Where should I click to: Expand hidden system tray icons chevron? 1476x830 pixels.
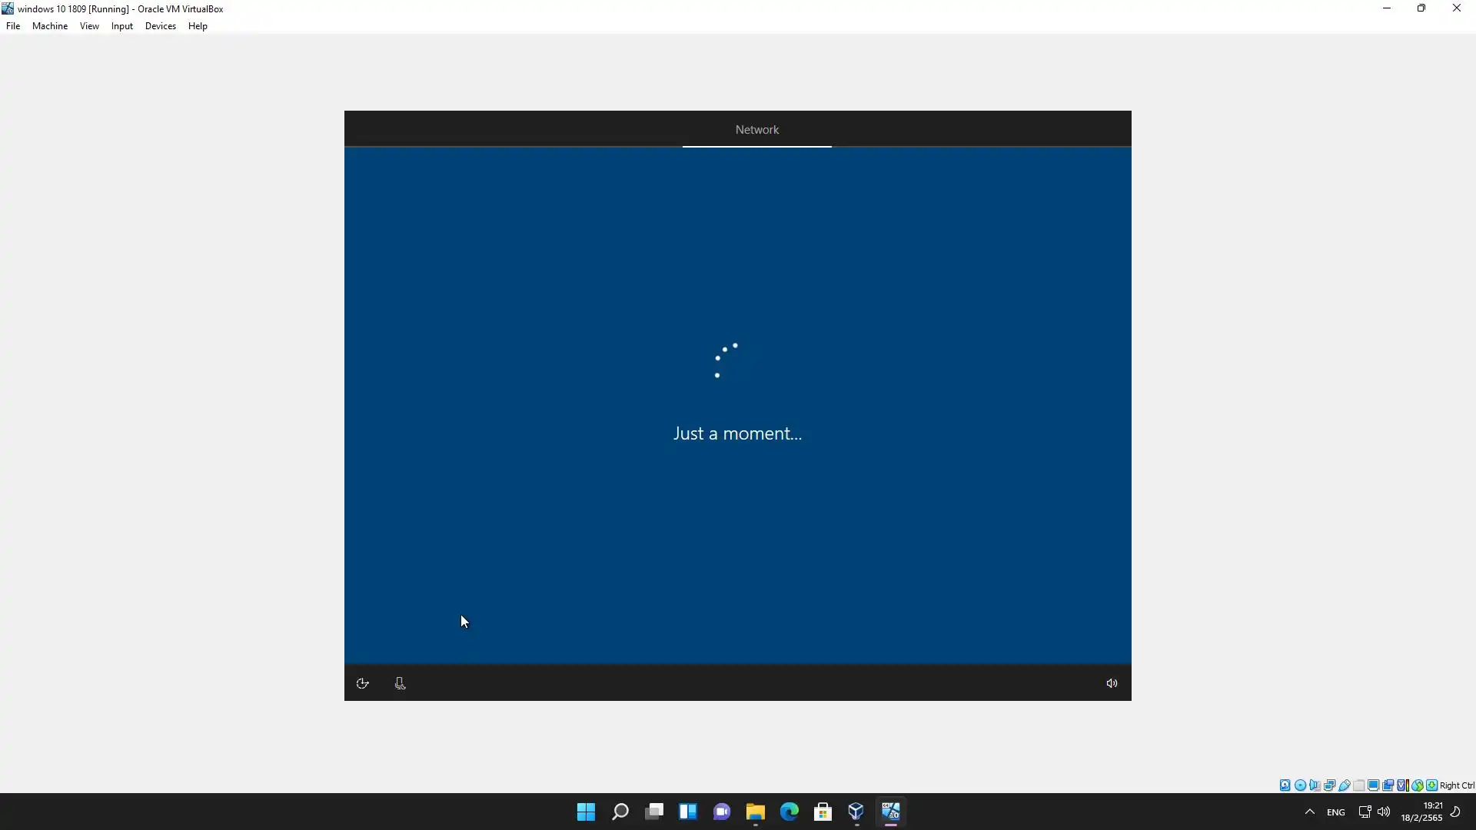point(1310,812)
